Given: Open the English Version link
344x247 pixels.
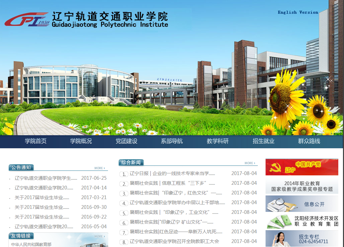Looking at the screenshot, I should (298, 12).
